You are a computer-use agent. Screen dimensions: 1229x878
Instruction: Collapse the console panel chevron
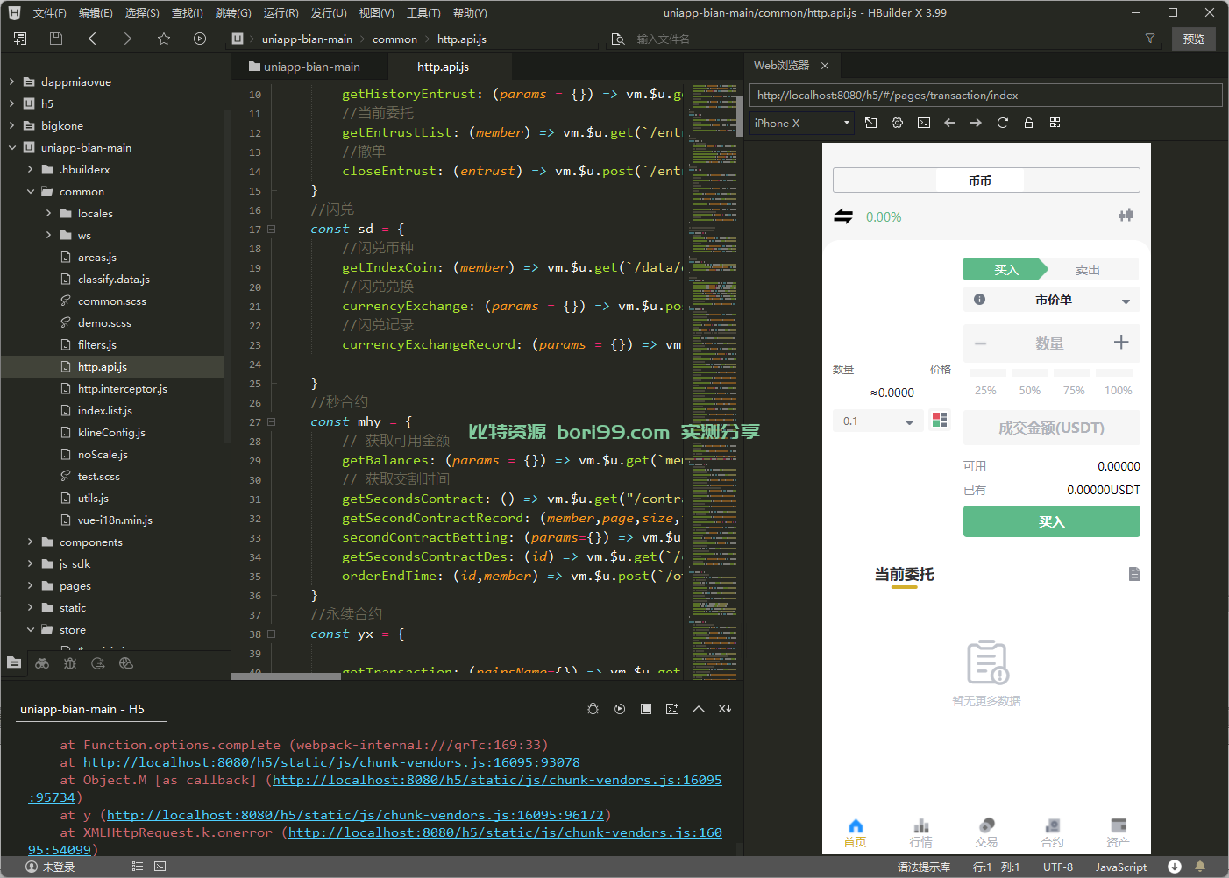tap(699, 709)
